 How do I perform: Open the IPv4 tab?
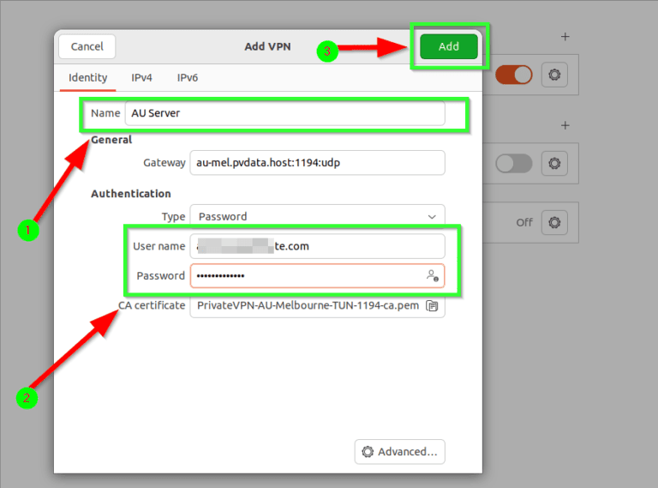point(141,77)
